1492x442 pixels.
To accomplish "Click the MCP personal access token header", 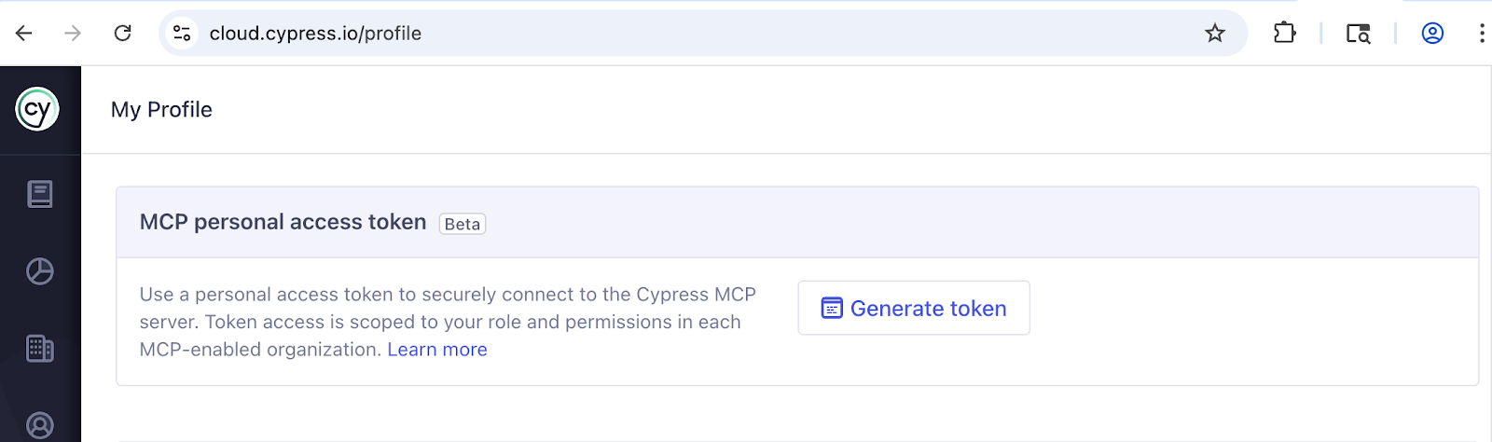I will point(283,222).
